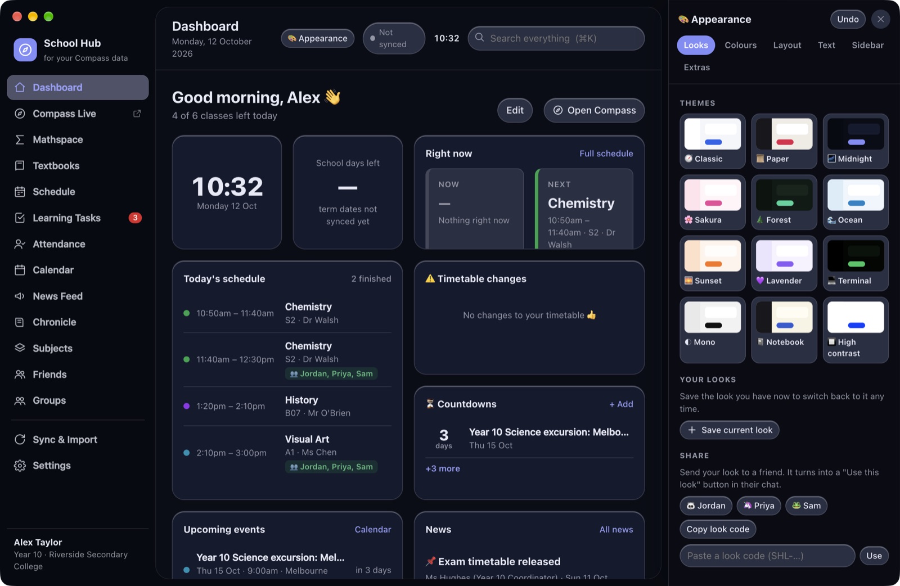Open the Full schedule link
The width and height of the screenshot is (900, 586).
pos(606,154)
